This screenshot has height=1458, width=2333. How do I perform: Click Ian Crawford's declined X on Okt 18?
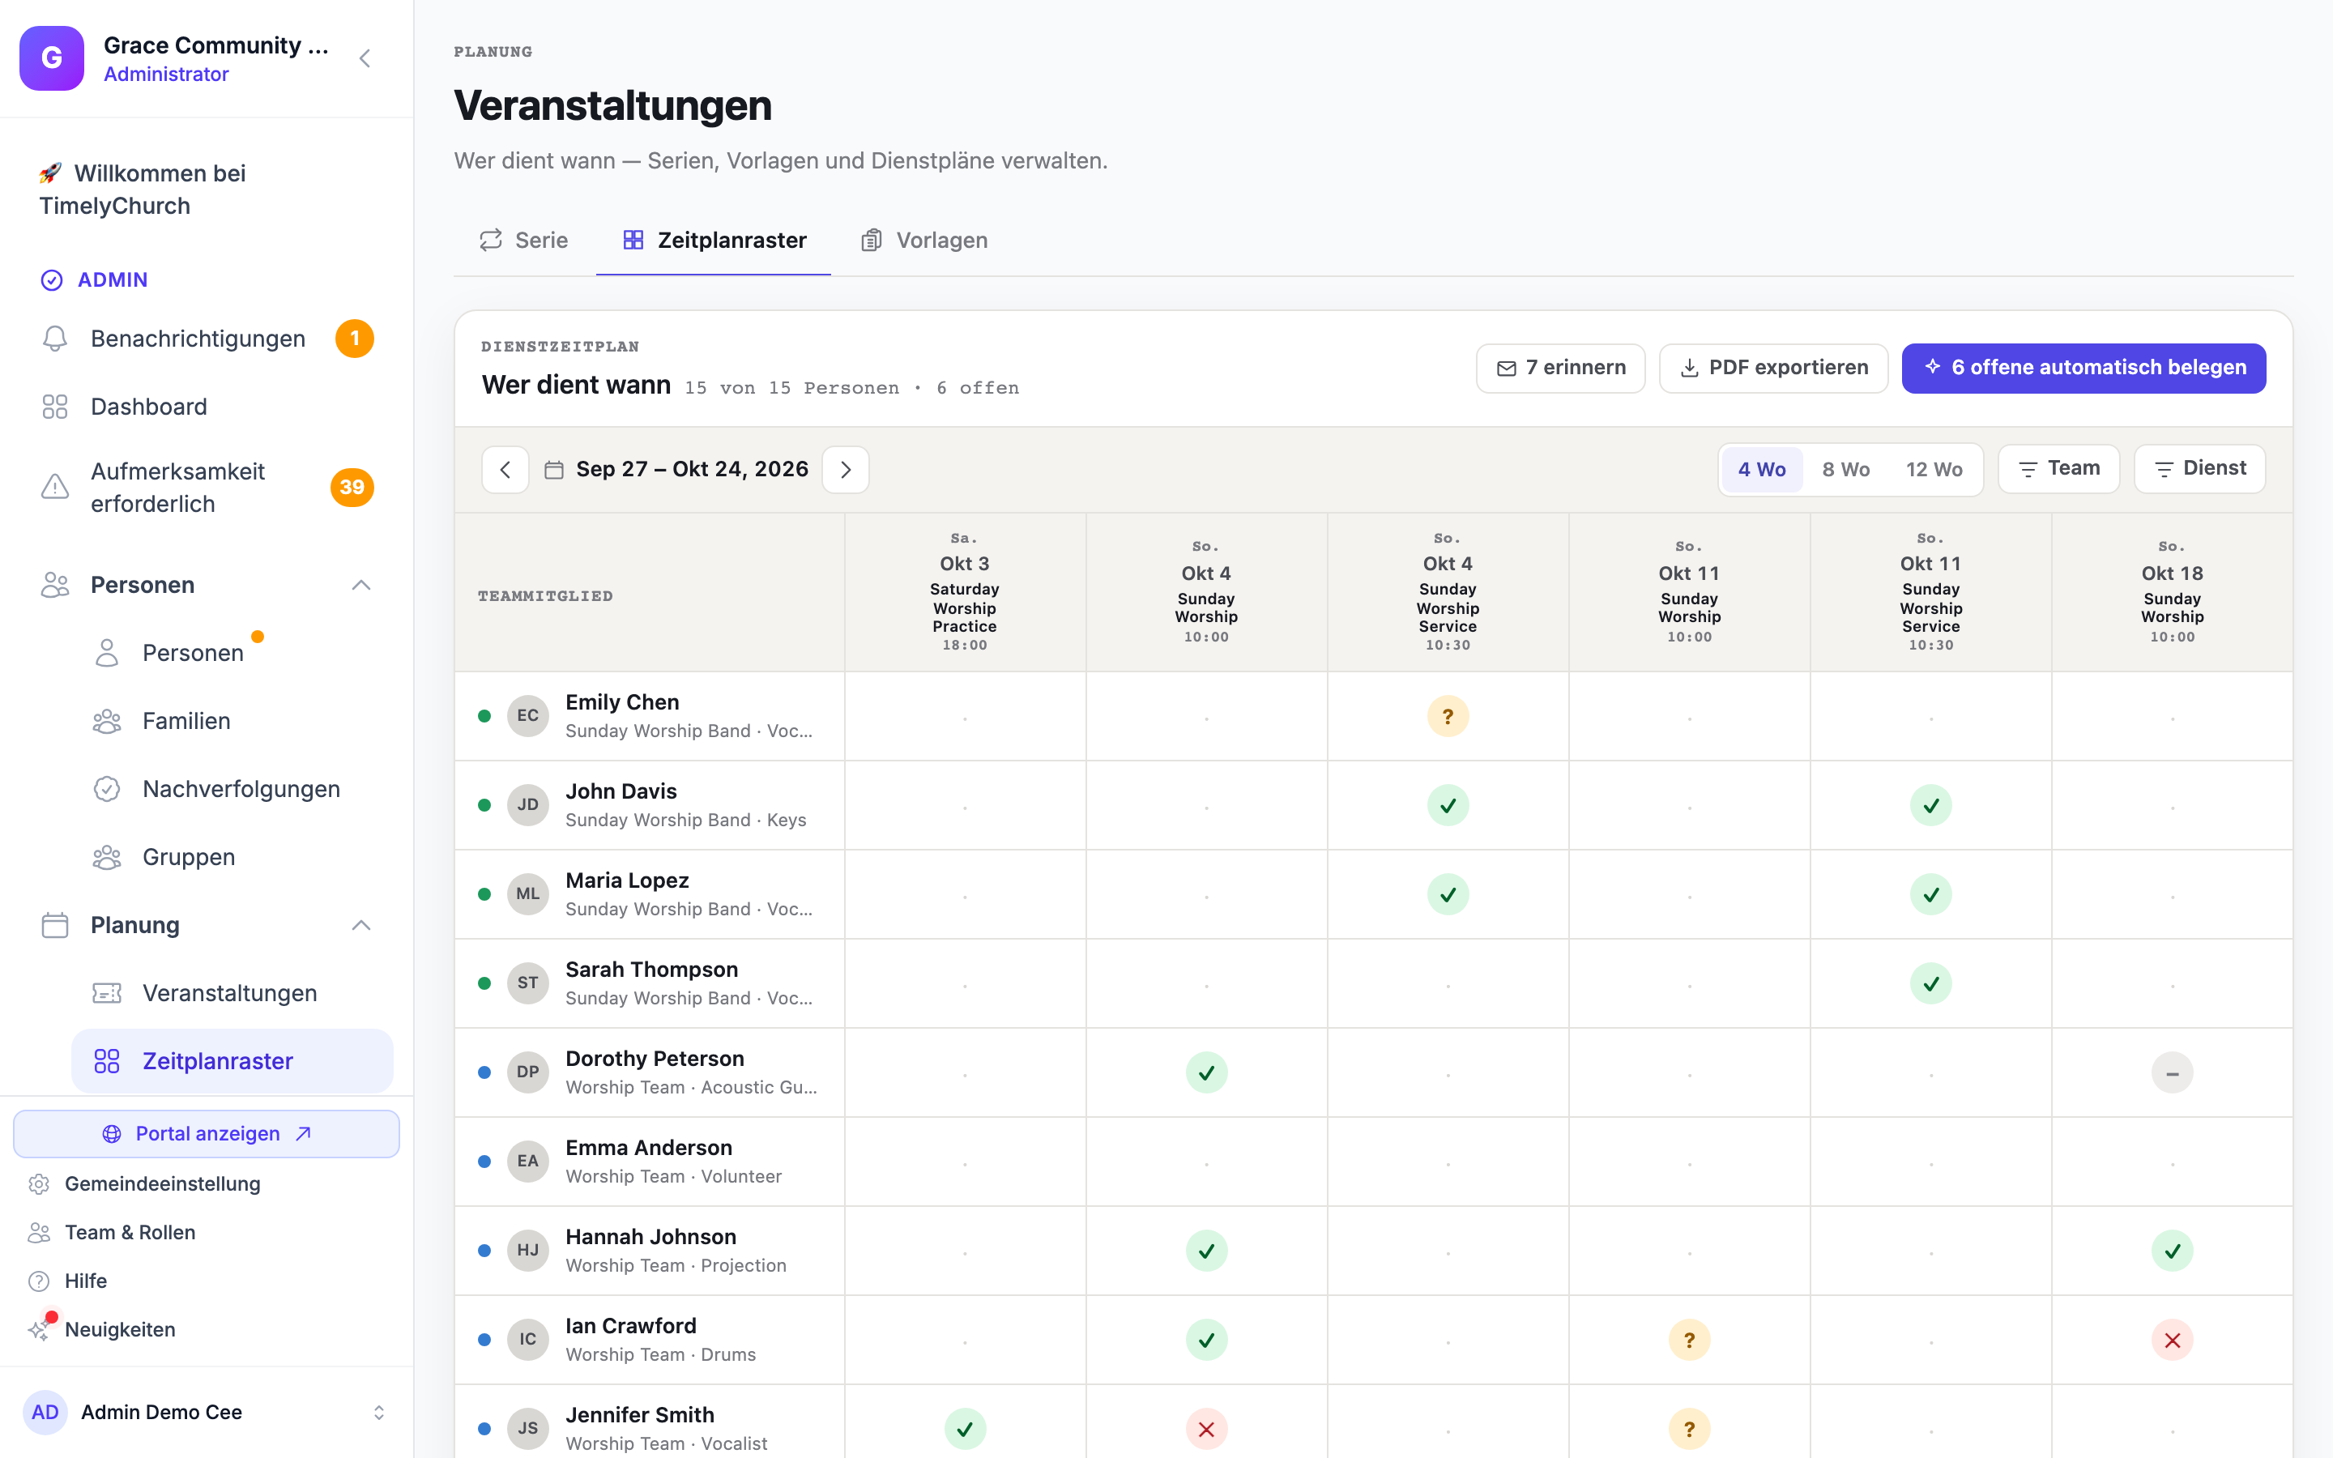tap(2172, 1341)
